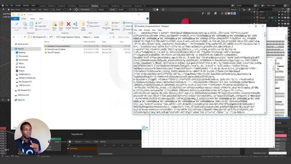291x164 pixels.
Task: Select Shading workspace tab in Blender
Action: click(95, 6)
